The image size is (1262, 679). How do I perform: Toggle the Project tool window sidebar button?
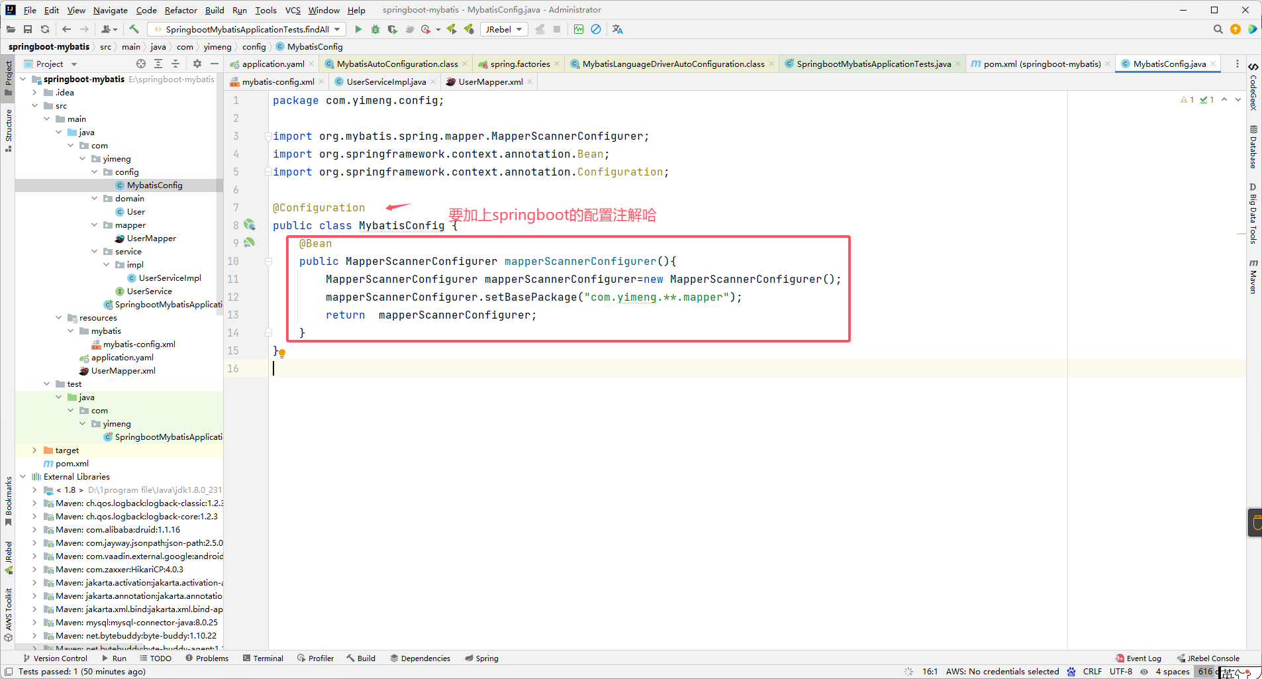click(8, 78)
